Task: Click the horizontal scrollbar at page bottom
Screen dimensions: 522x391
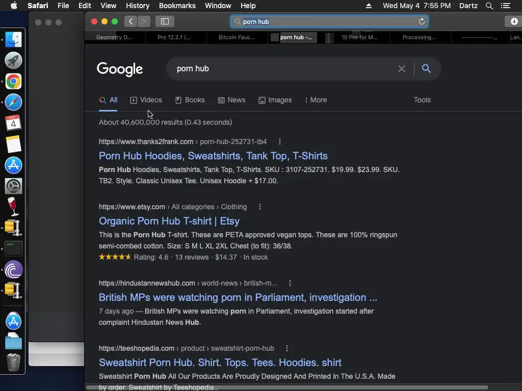Action: click(x=287, y=387)
